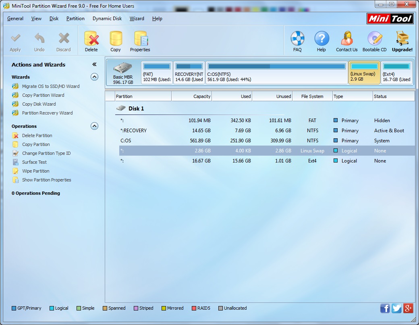
Task: Sort by the Type column header
Action: coord(353,96)
